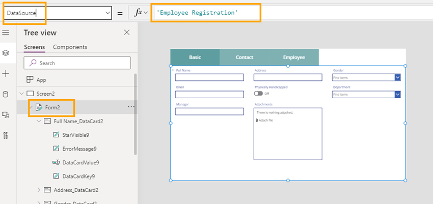Open the hamburger menu in left rail
Image resolution: width=433 pixels, height=204 pixels.
tap(6, 33)
